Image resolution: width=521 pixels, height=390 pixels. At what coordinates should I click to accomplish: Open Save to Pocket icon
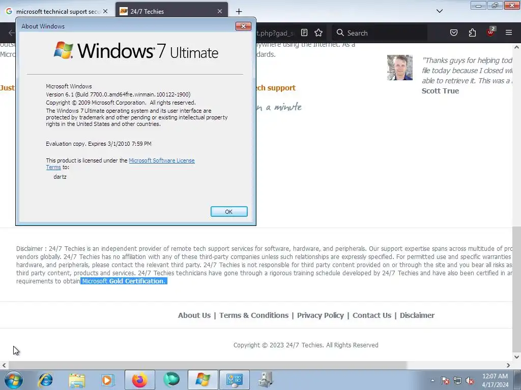[x=453, y=32]
